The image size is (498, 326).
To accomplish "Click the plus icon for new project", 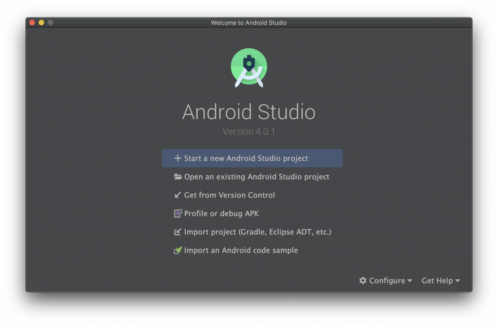I will 178,158.
